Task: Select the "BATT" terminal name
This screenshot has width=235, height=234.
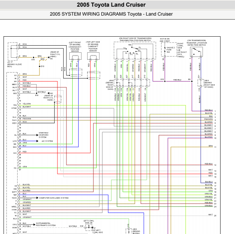Action: [x=14, y=192]
